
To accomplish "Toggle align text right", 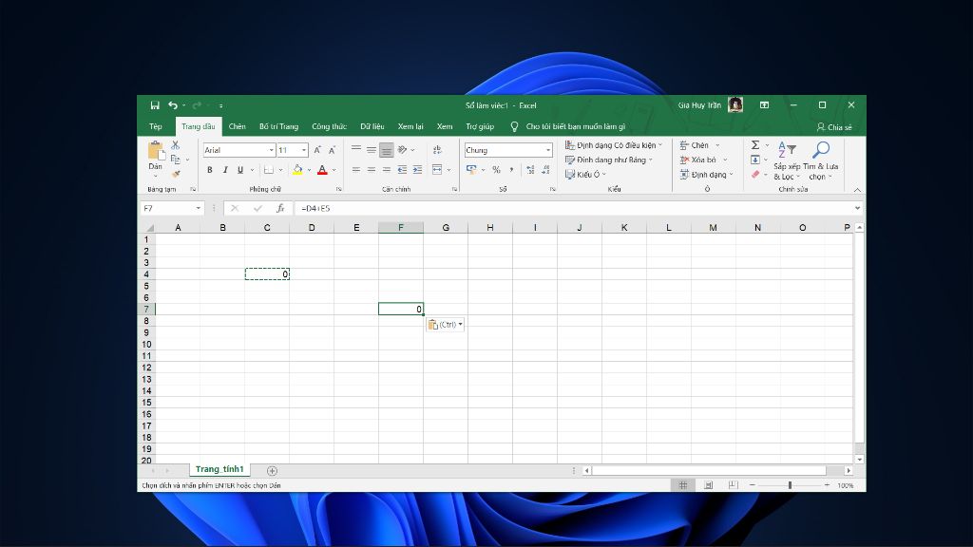I will click(x=386, y=169).
